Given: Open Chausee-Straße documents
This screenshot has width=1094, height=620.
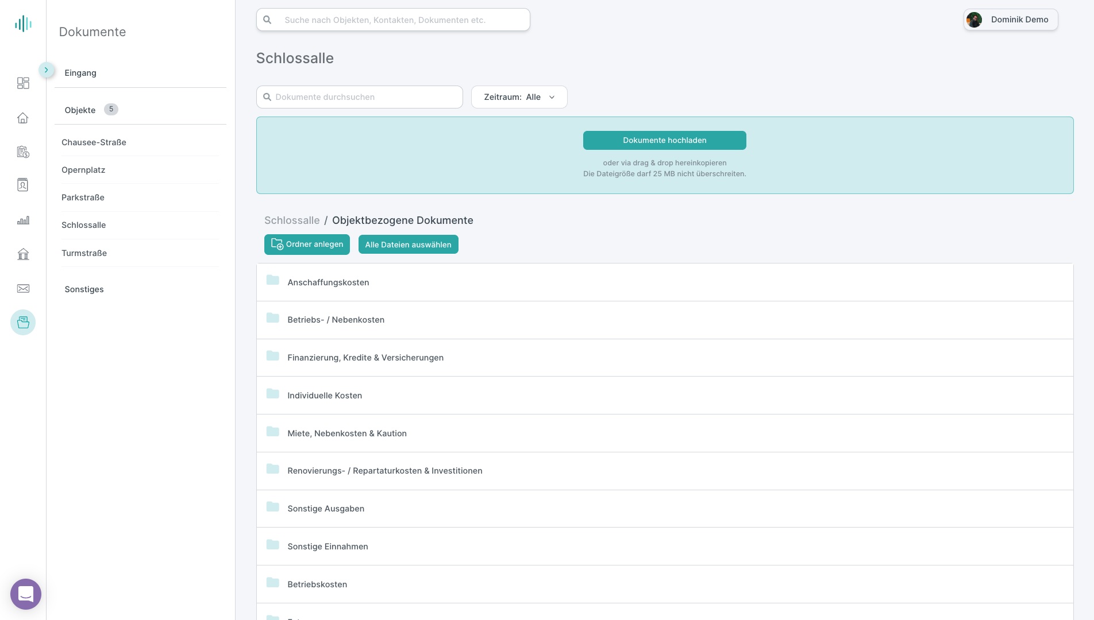Looking at the screenshot, I should pos(94,142).
